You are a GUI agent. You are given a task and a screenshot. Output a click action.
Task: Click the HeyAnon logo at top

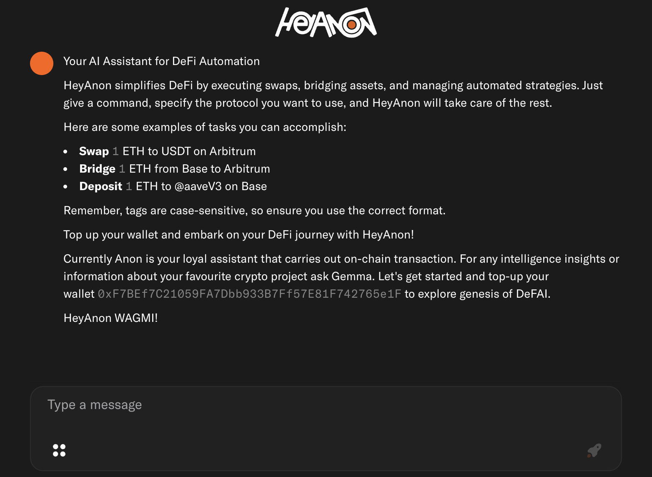pos(326,23)
